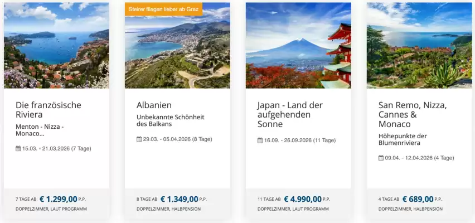Viewport: 475px width, 223px height.
Task: Open the 'Albanien' trip title
Action: 154,105
